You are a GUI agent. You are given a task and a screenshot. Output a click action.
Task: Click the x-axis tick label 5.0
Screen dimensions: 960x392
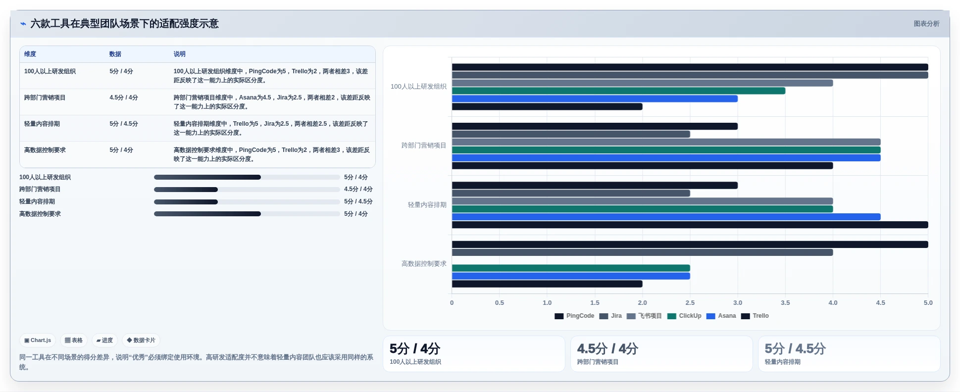click(x=928, y=303)
